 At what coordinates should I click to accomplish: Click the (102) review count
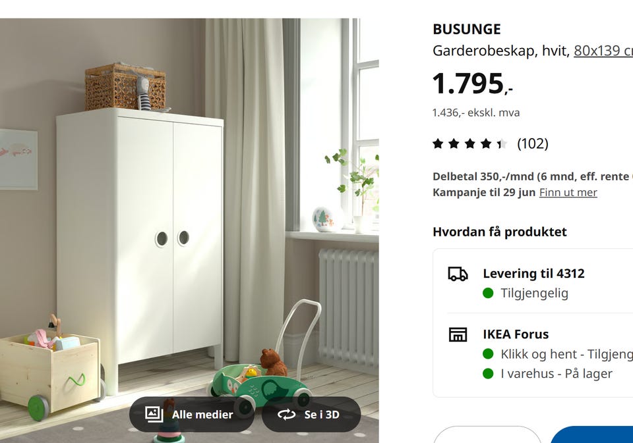(x=533, y=143)
